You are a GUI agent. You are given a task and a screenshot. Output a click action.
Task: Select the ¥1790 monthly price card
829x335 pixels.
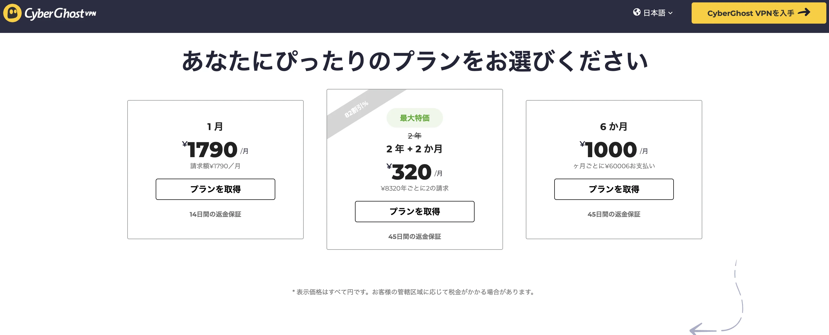tap(212, 150)
